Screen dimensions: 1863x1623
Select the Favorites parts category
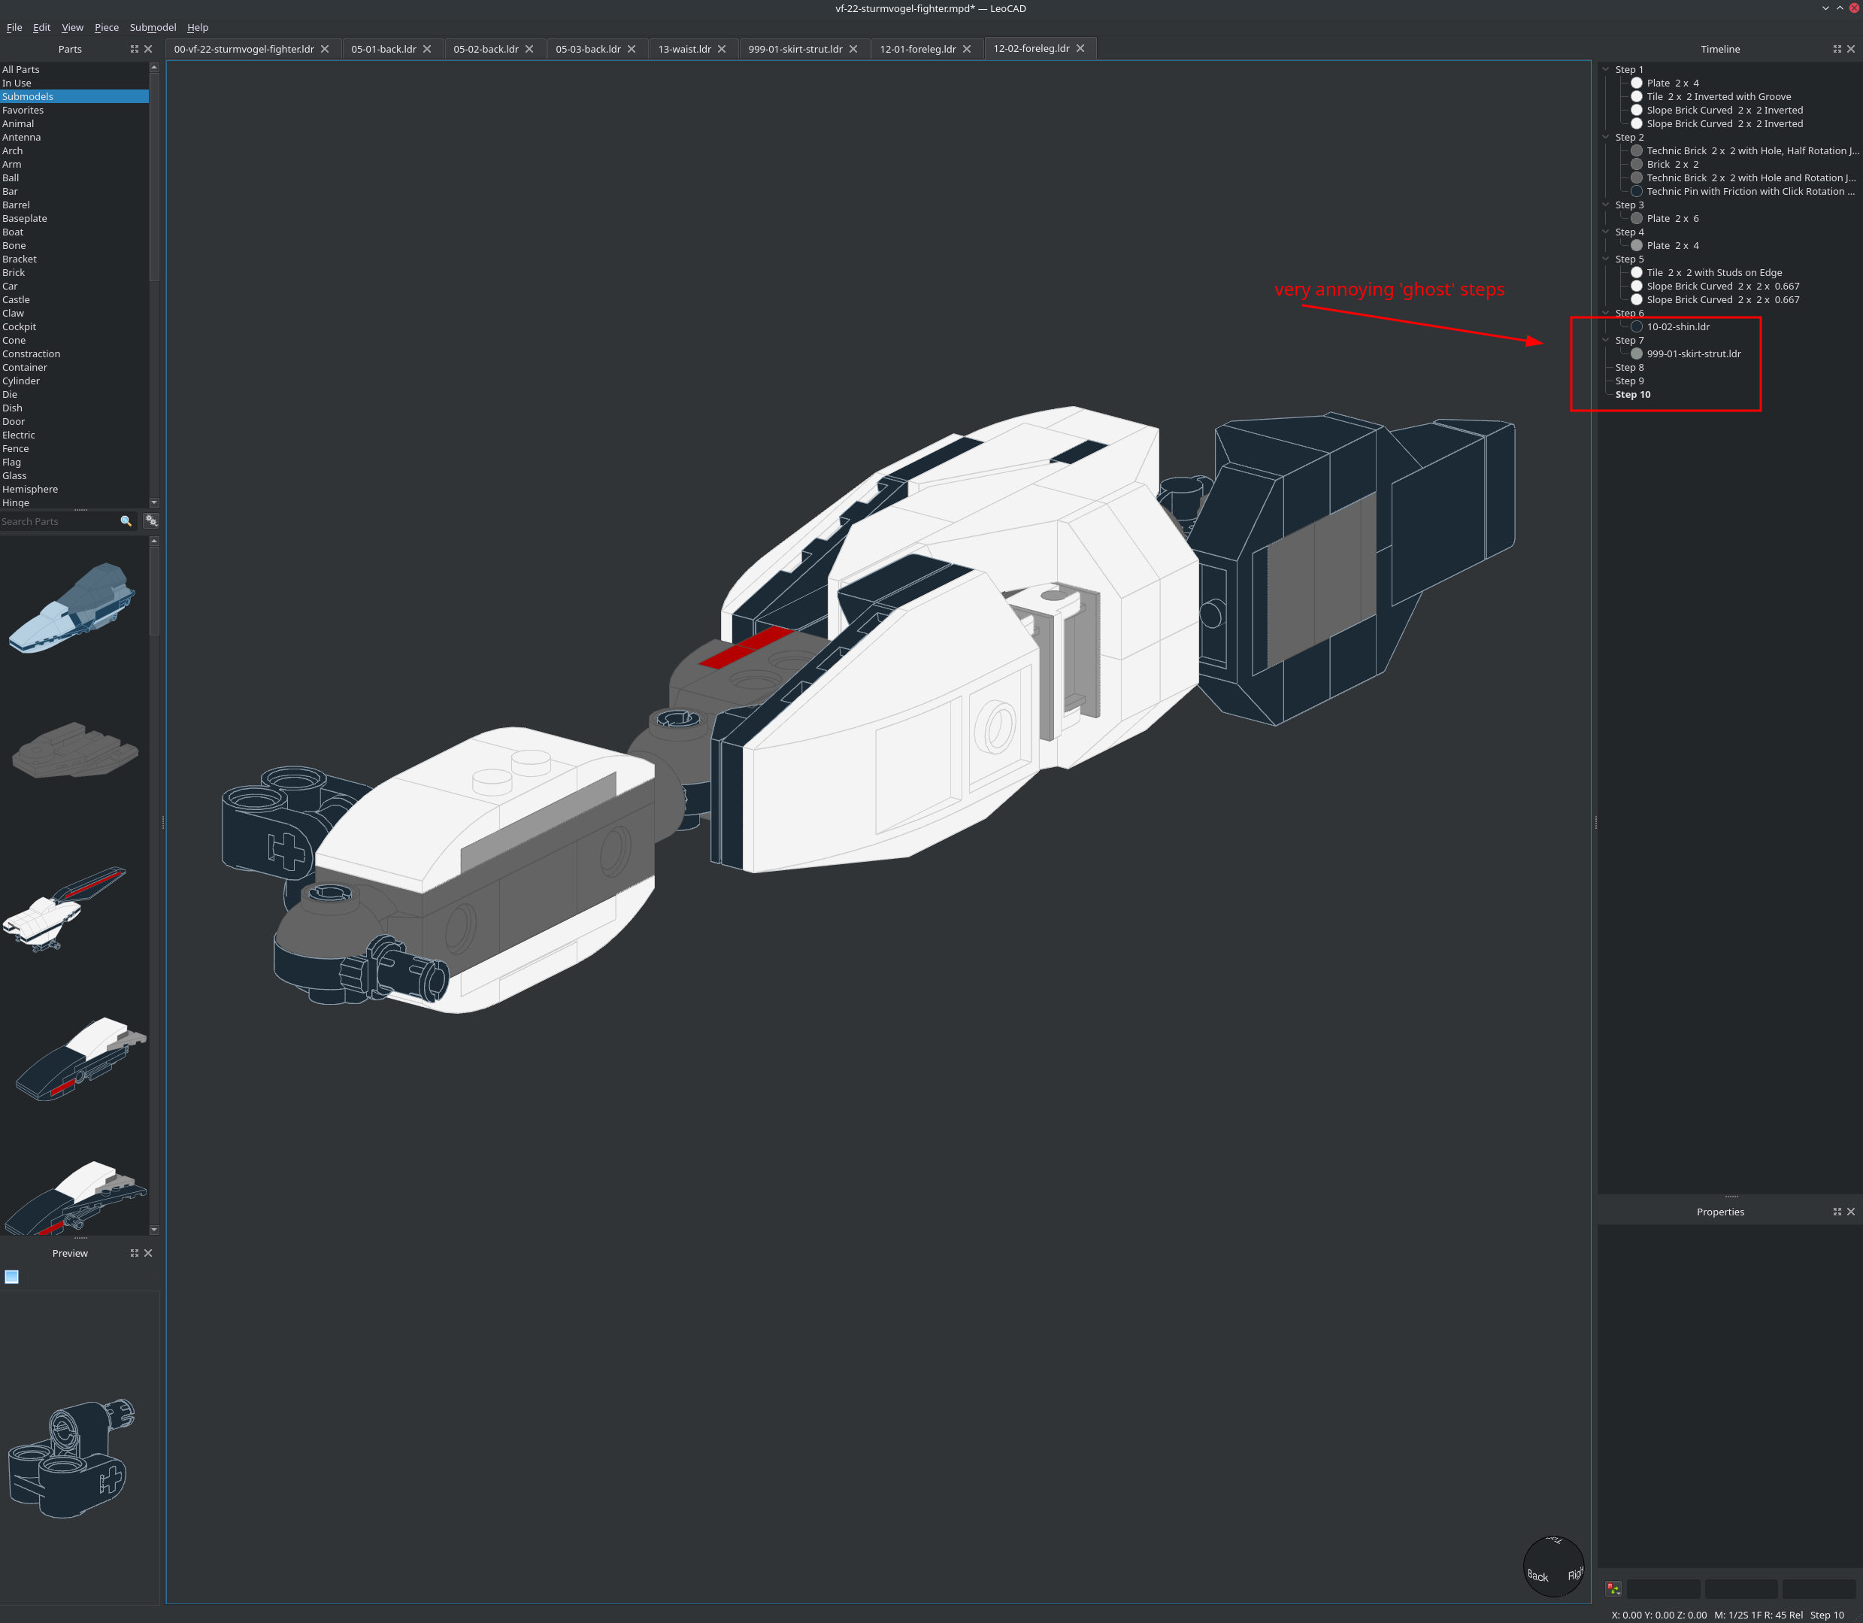pos(23,110)
